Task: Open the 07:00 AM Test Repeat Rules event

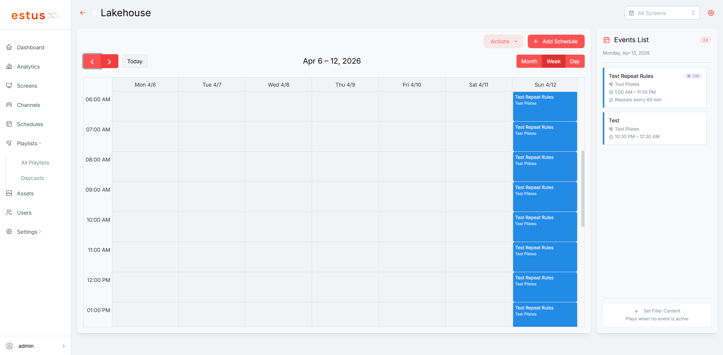Action: (545, 137)
